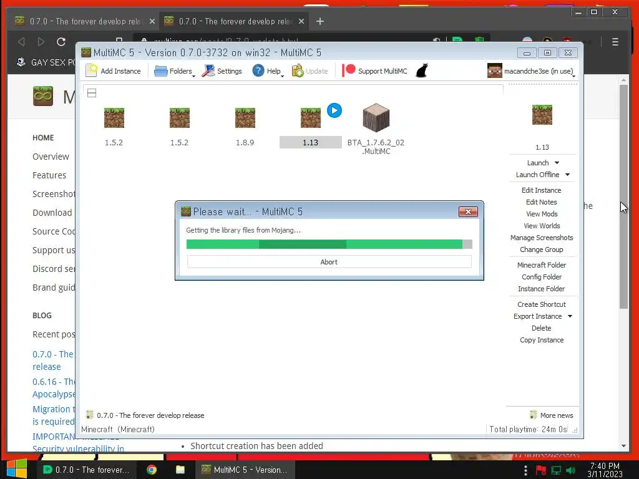Open the 0.7.0 forever develop release news link
This screenshot has width=639, height=479.
150,415
